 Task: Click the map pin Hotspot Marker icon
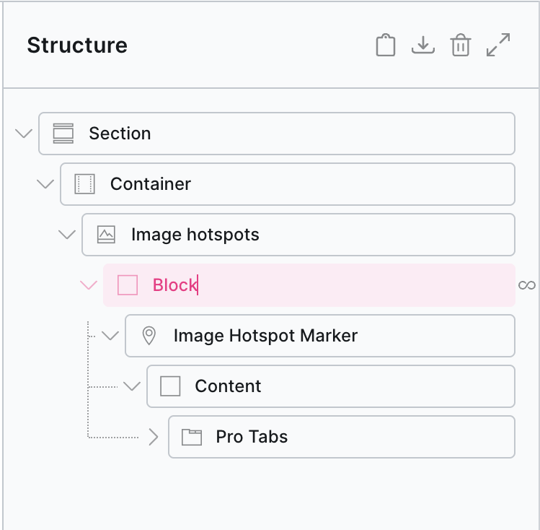tap(149, 336)
